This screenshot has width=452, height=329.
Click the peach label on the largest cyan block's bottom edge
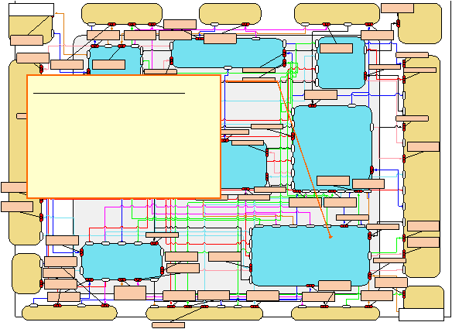pyautogui.click(x=334, y=286)
